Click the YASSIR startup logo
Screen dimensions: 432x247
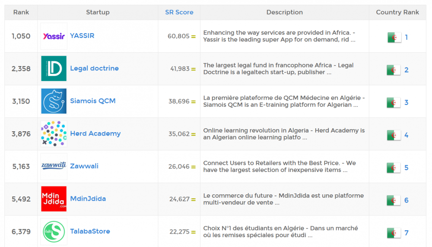pos(54,36)
